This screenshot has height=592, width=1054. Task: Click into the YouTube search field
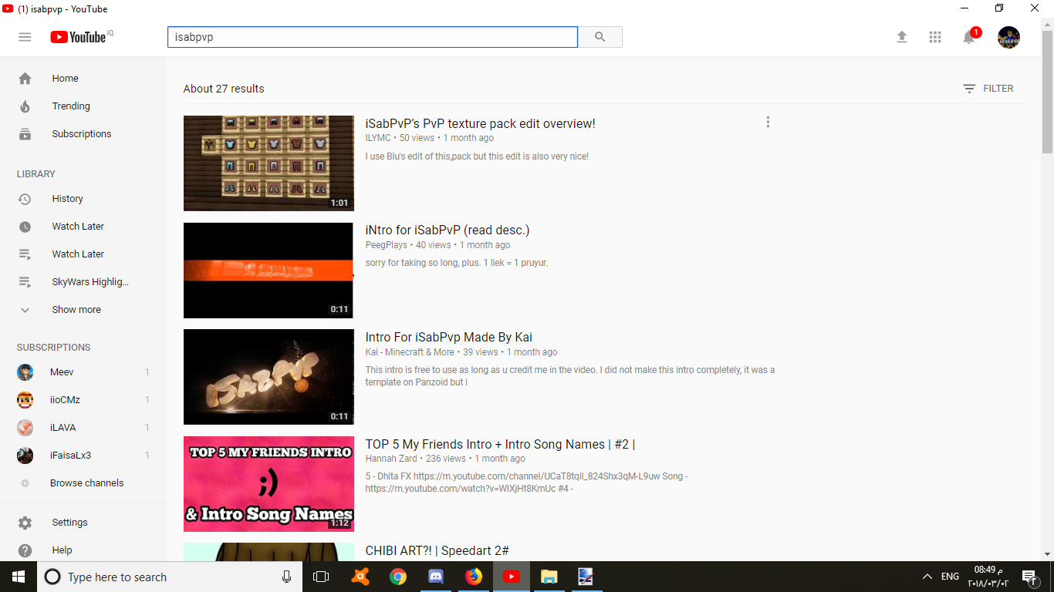point(373,37)
